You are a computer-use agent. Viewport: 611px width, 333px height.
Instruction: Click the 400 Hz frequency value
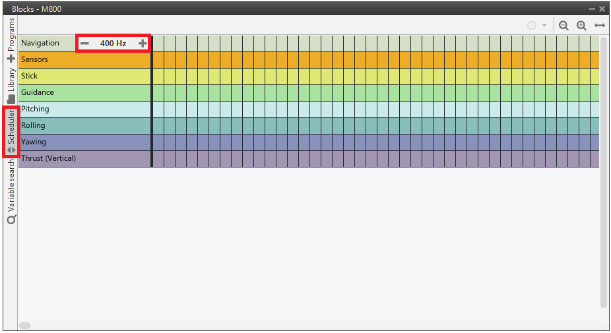click(x=113, y=44)
